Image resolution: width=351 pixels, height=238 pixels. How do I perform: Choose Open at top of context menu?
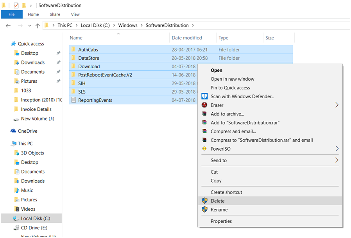pos(270,70)
